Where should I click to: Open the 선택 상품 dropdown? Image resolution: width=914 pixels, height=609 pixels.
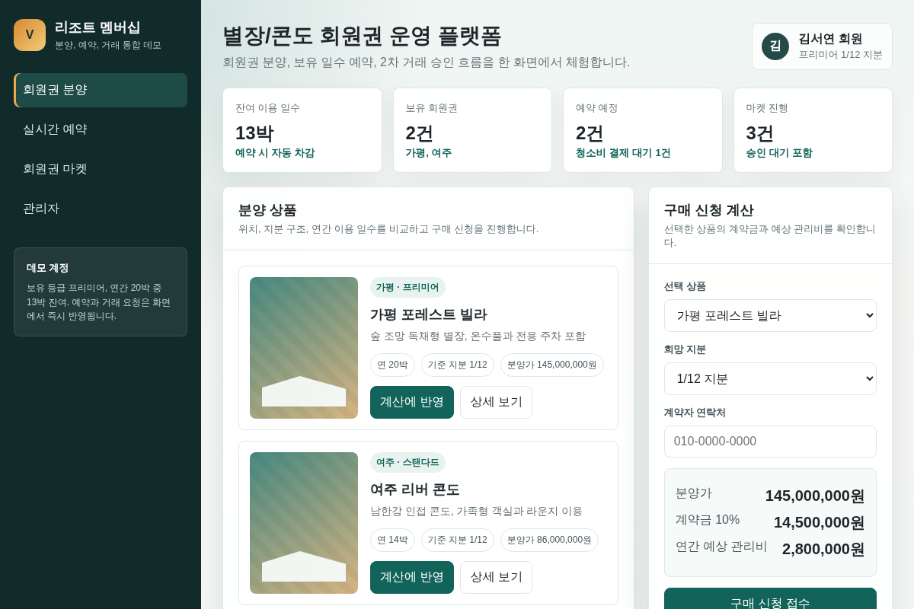[770, 315]
